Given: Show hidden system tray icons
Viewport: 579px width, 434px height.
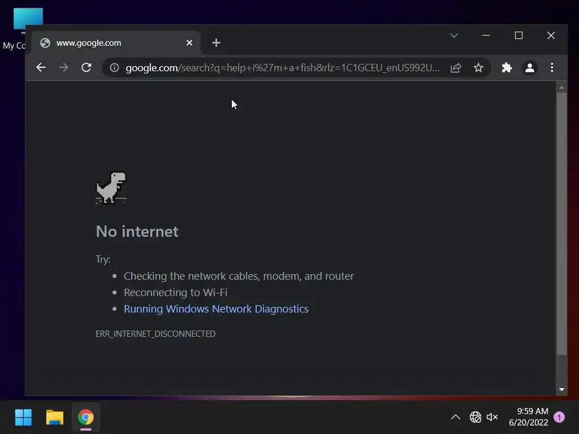Looking at the screenshot, I should [456, 417].
